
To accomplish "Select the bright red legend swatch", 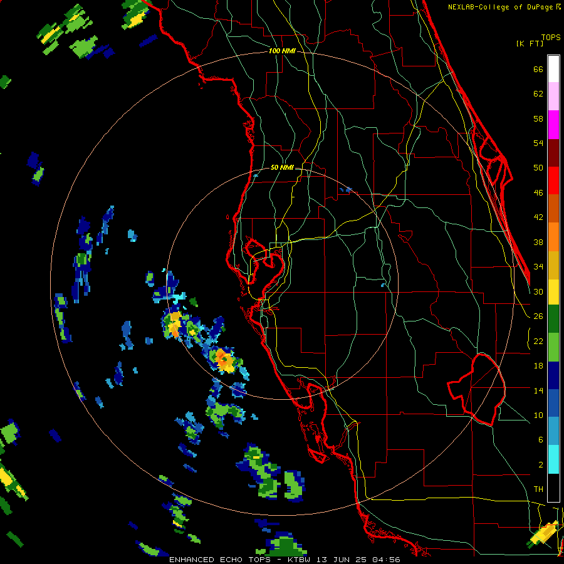I will [553, 180].
